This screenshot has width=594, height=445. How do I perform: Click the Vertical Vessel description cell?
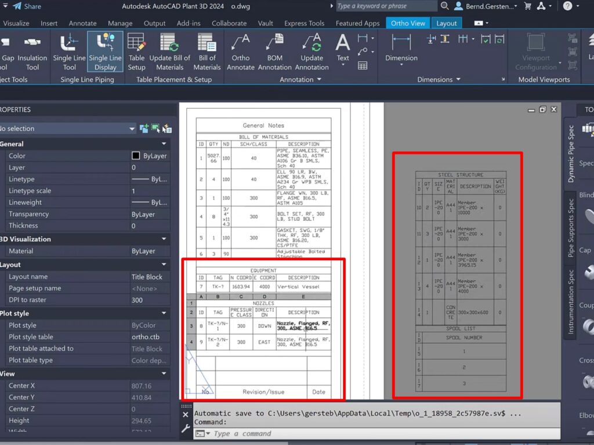(x=303, y=287)
